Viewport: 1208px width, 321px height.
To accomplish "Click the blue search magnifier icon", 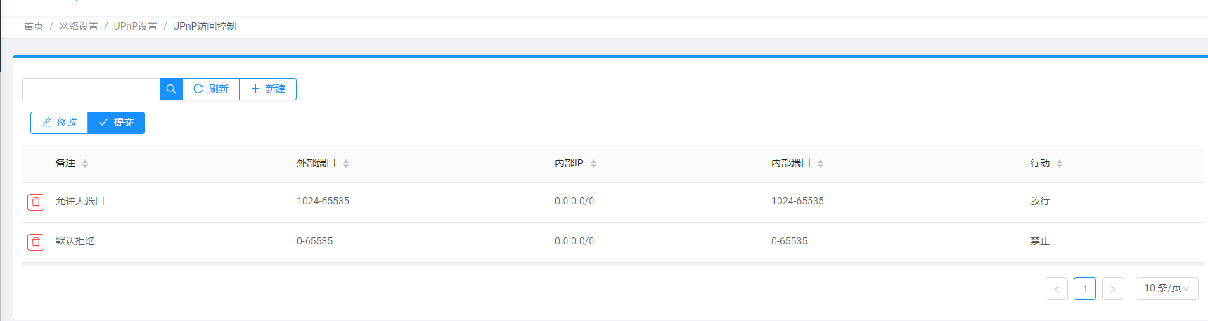I will pyautogui.click(x=172, y=89).
